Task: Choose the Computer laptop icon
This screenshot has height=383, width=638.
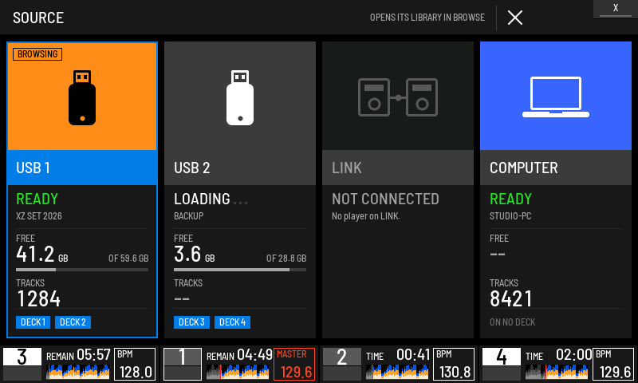Action: click(x=556, y=97)
